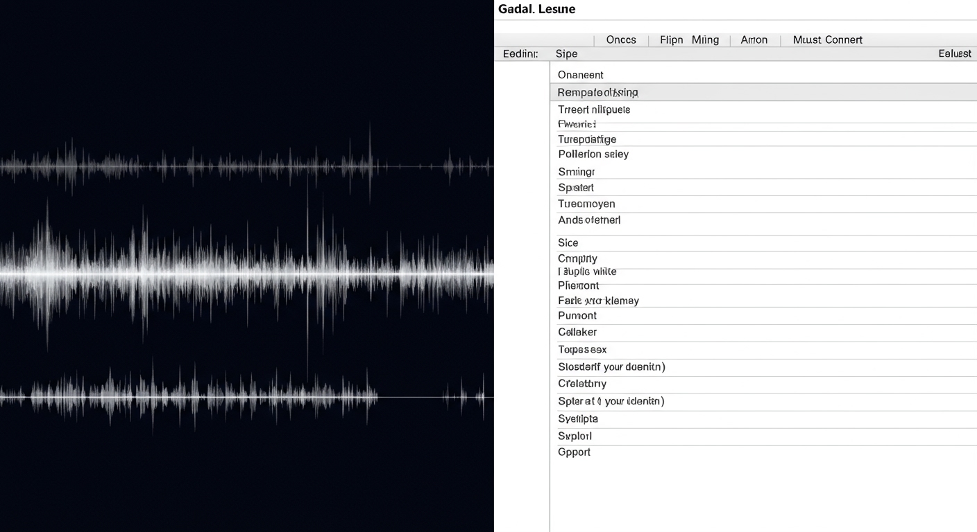The image size is (977, 532).
Task: Select the Eediinr item on the menu bar
Action: tap(519, 53)
